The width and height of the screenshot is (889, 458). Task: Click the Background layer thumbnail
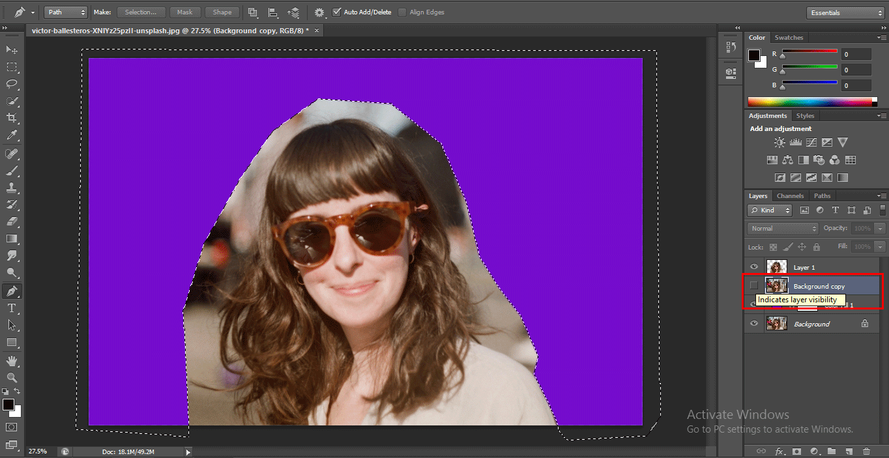pyautogui.click(x=776, y=324)
